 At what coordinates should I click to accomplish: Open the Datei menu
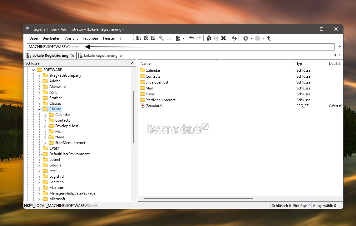tap(34, 38)
